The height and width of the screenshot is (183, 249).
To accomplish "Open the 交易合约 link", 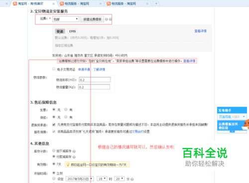I will coord(138,132).
